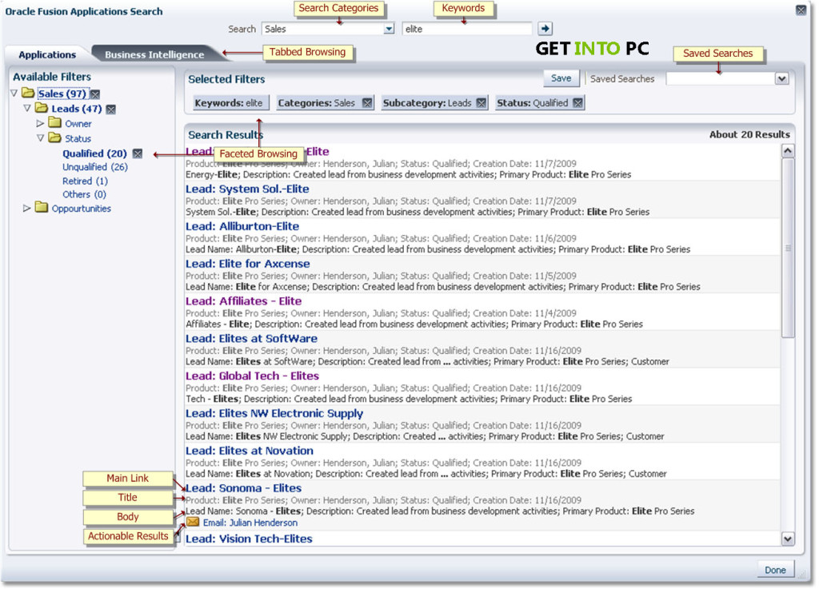Close the Oracle Fusion Applications Search dialog
The height and width of the screenshot is (589, 819).
click(x=801, y=10)
